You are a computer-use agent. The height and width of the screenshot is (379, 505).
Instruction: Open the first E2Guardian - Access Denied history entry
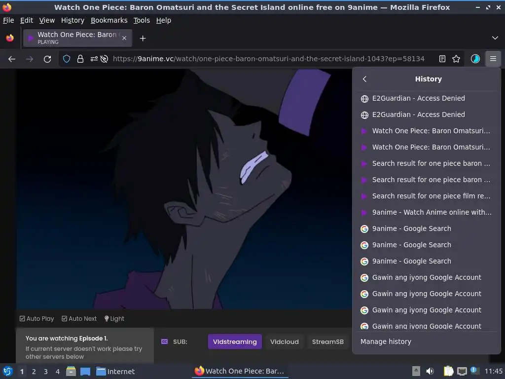[x=427, y=98]
